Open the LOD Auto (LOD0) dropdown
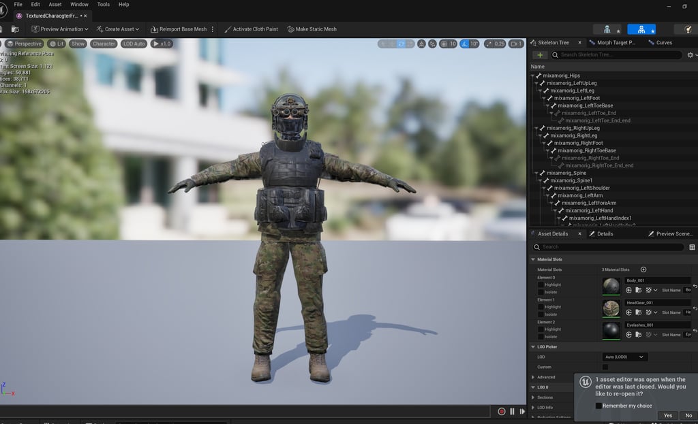This screenshot has width=698, height=424. 624,357
